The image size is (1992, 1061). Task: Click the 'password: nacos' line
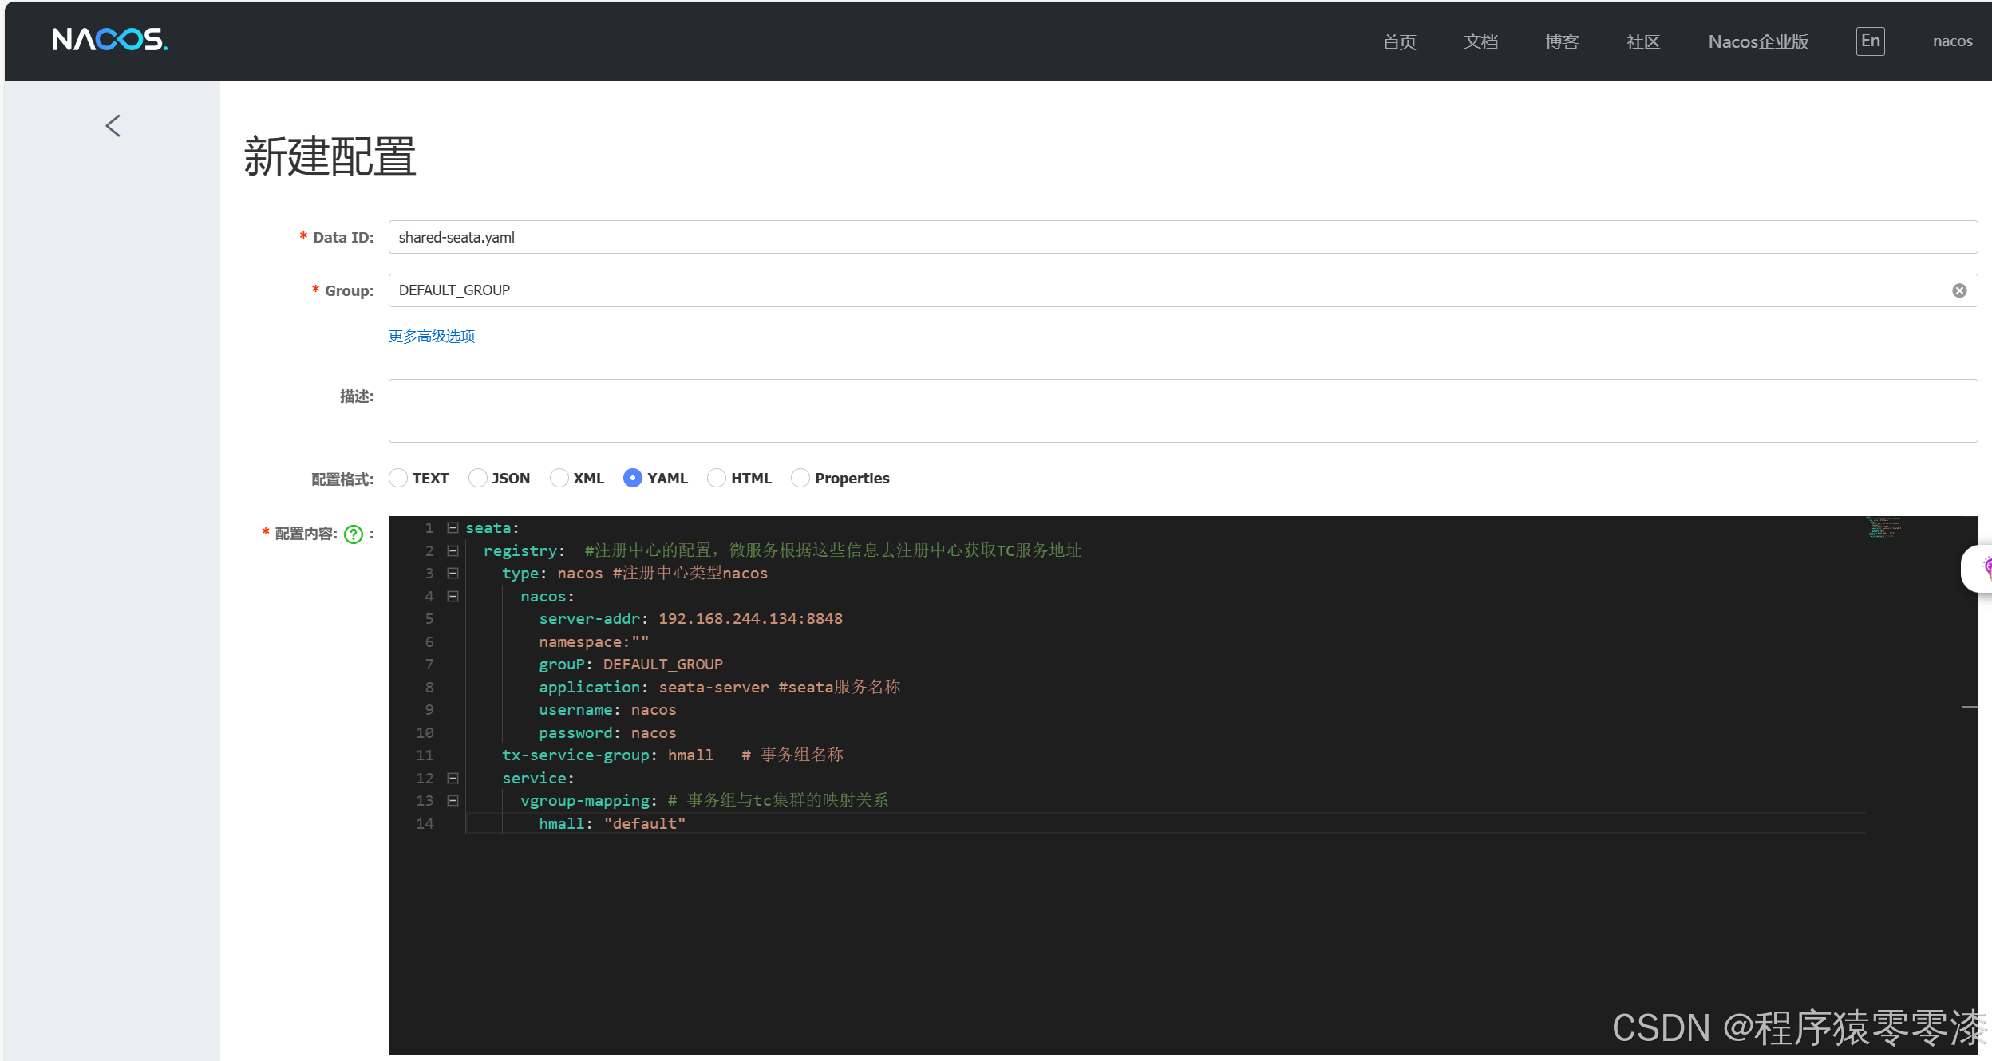(x=607, y=732)
